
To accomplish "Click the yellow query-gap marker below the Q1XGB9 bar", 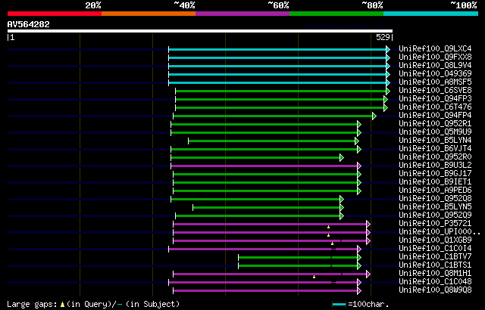I will pyautogui.click(x=332, y=243).
